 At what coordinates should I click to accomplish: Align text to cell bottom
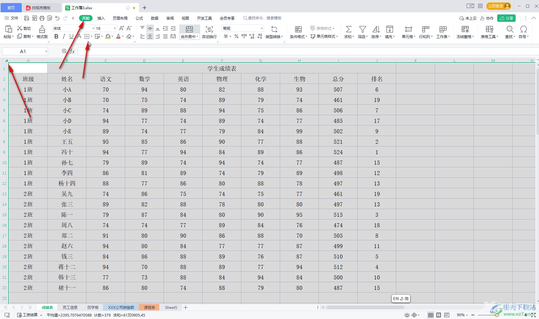(x=158, y=28)
